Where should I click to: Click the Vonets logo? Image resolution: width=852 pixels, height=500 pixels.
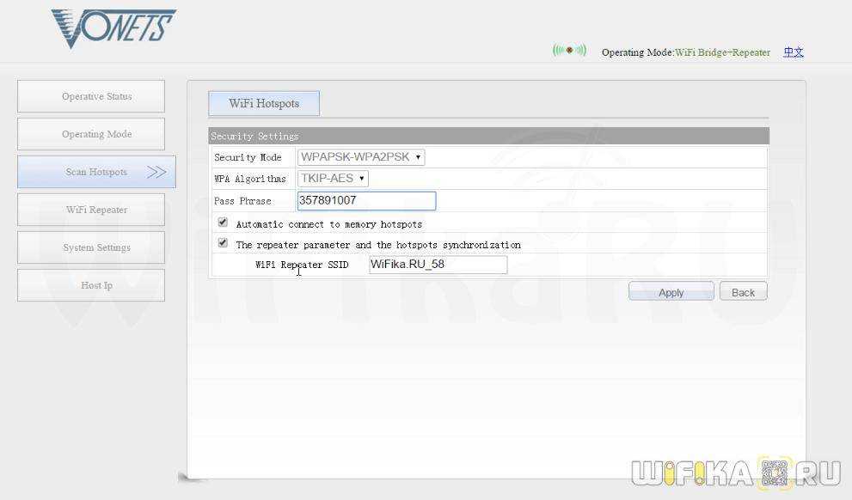113,28
